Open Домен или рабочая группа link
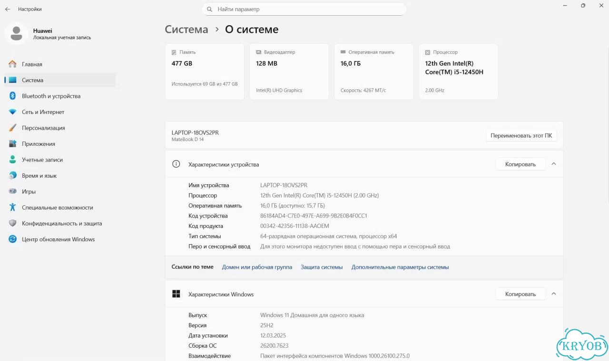This screenshot has width=609, height=361. [x=257, y=267]
